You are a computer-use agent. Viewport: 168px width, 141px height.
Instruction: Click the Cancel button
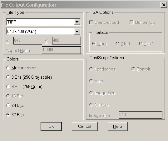(x=85, y=127)
